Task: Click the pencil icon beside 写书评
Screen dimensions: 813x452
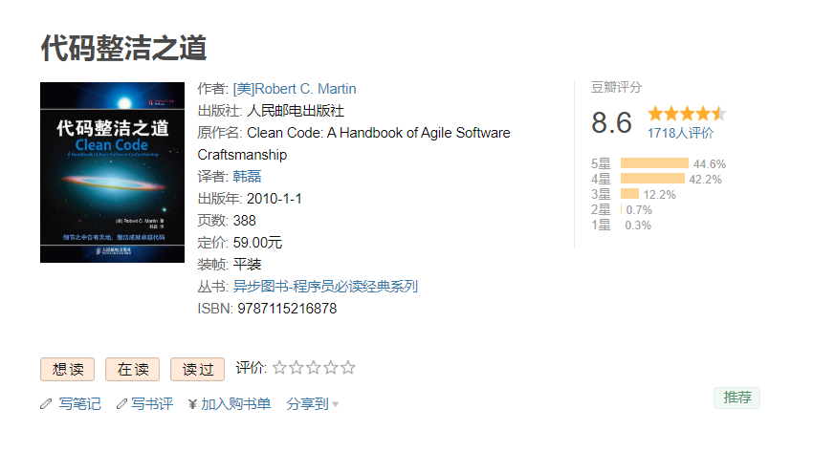Action: click(121, 404)
